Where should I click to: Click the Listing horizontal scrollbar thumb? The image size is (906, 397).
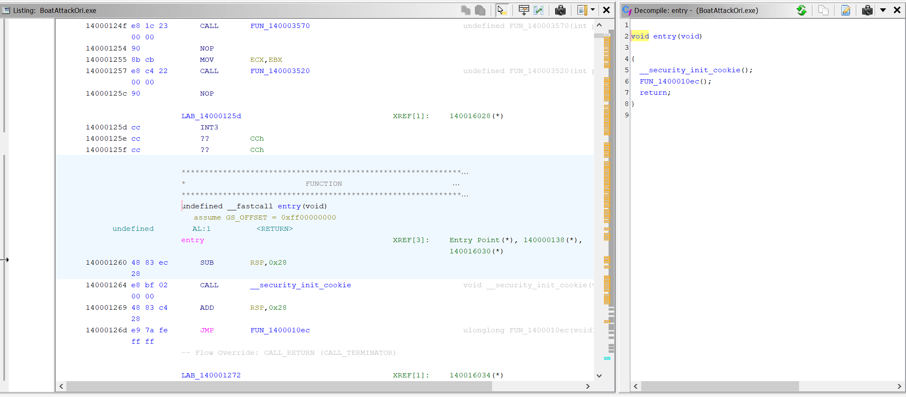coord(279,387)
